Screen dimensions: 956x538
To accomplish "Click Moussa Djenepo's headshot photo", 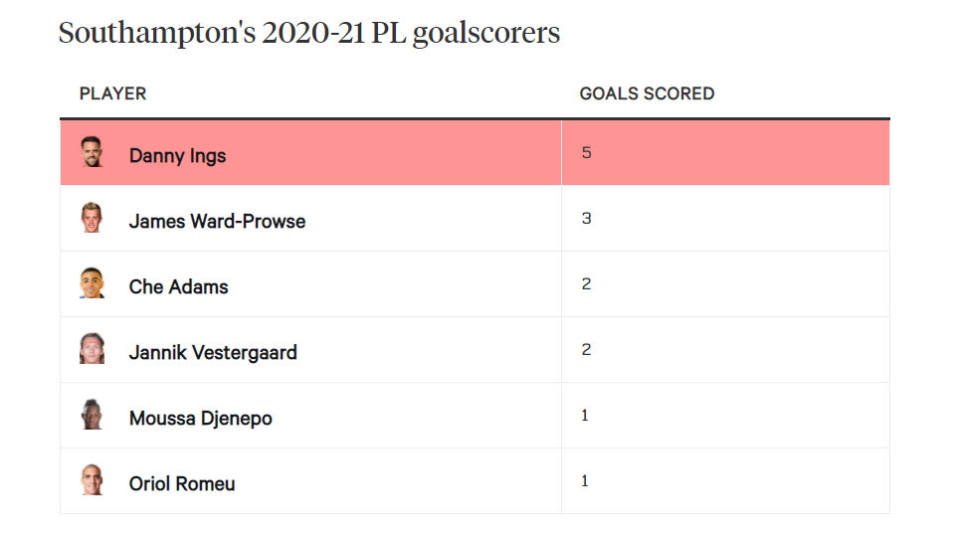I will point(93,415).
